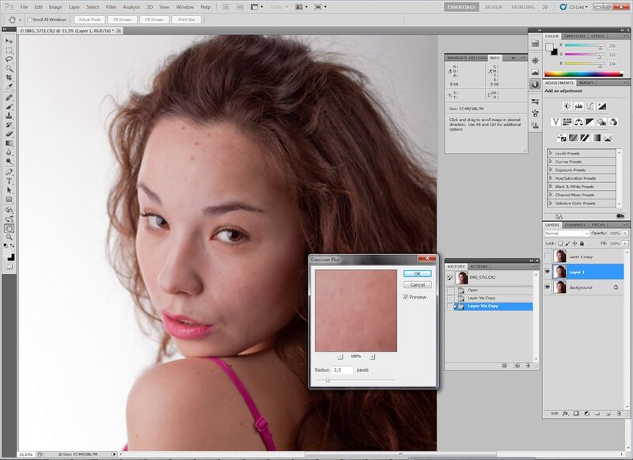633x460 pixels.
Task: Hide the Background layer
Action: [548, 287]
